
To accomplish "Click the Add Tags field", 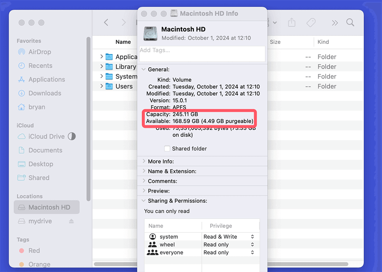I will coord(202,53).
